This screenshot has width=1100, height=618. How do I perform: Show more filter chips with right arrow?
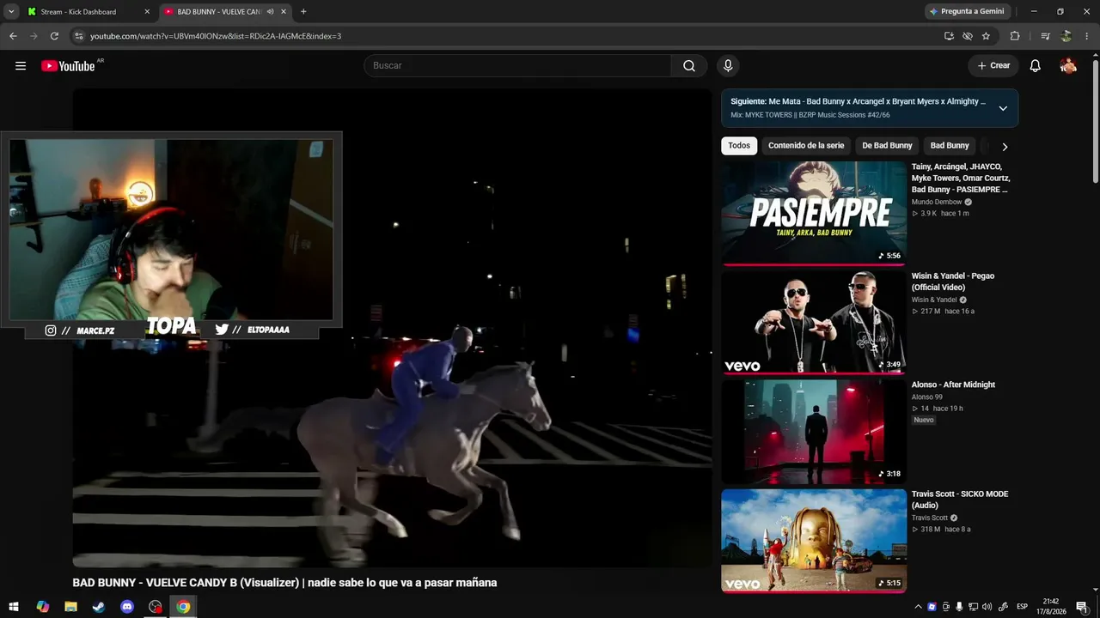(1005, 147)
